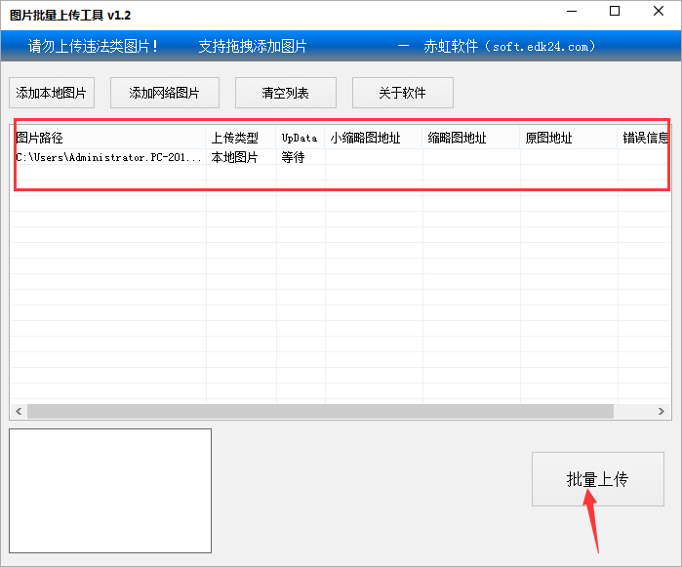Click the 图片路径 column header
The height and width of the screenshot is (567, 682).
pyautogui.click(x=107, y=138)
